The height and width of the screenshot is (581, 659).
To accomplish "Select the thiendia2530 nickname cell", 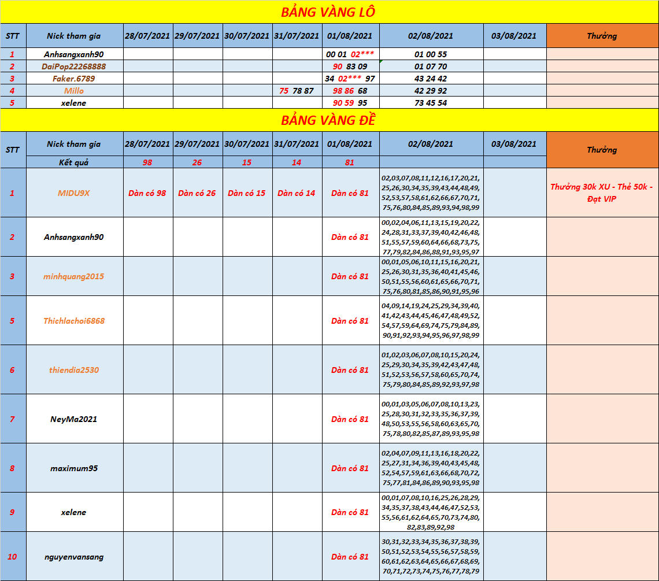I will 74,370.
